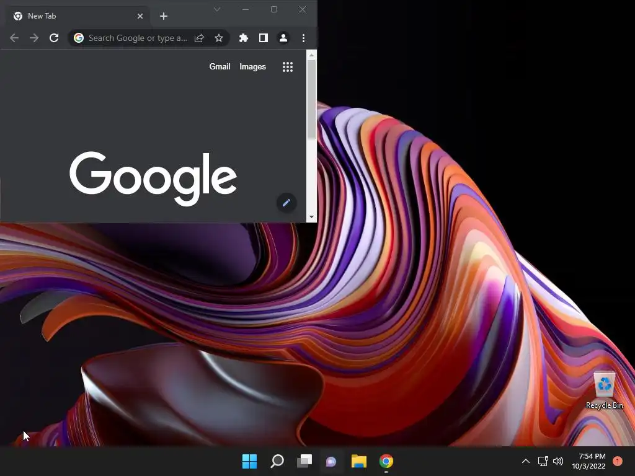Screen dimensions: 635x476
Task: Open the Chat app on the taskbar
Action: [332, 461]
